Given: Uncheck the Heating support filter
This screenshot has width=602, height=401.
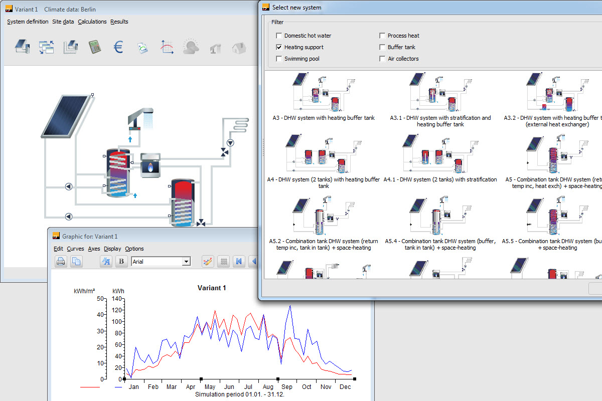Looking at the screenshot, I should pos(279,47).
